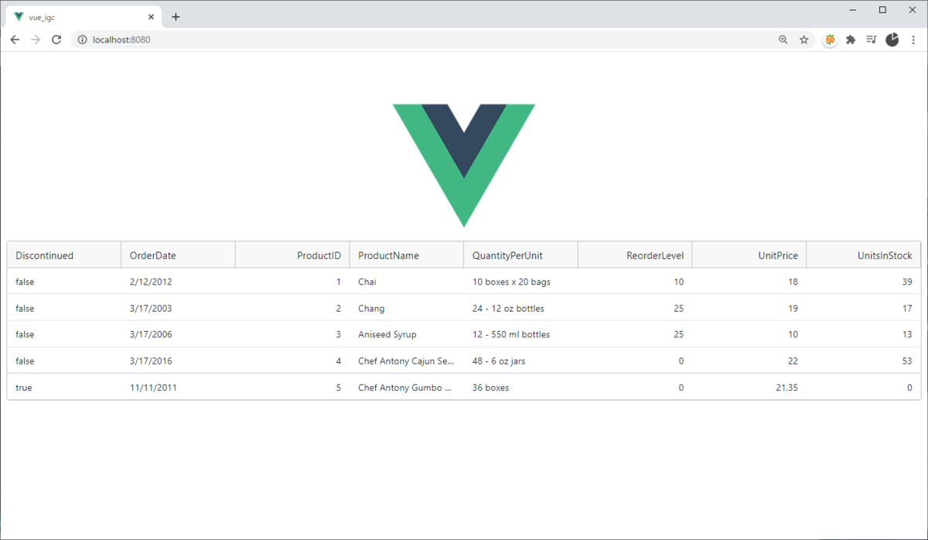The height and width of the screenshot is (540, 928).
Task: Click Chang's unit price 19
Action: pyautogui.click(x=749, y=308)
